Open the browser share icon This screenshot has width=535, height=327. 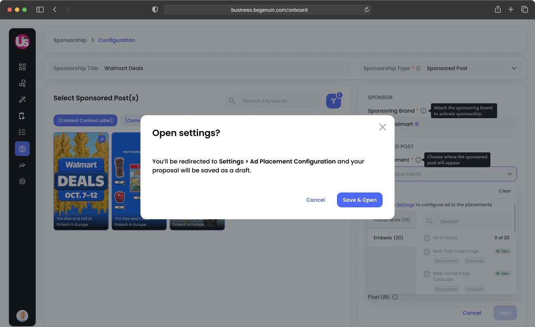[498, 9]
